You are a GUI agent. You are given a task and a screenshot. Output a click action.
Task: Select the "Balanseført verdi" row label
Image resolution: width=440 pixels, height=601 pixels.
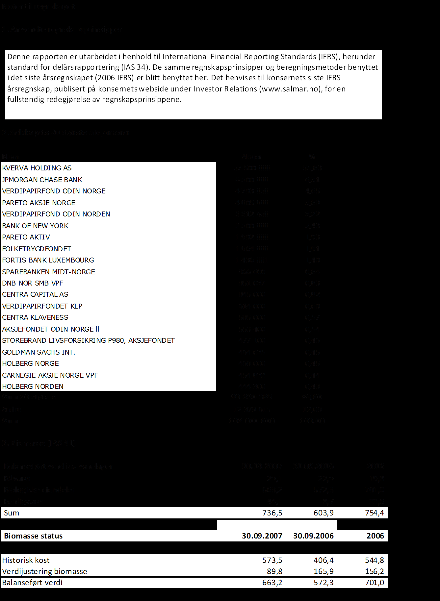[32, 583]
